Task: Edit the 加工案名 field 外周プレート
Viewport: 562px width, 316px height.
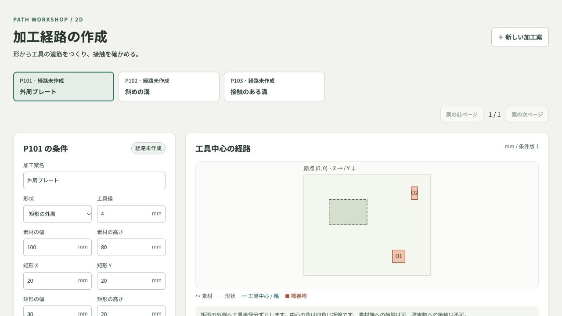Action: pos(94,180)
